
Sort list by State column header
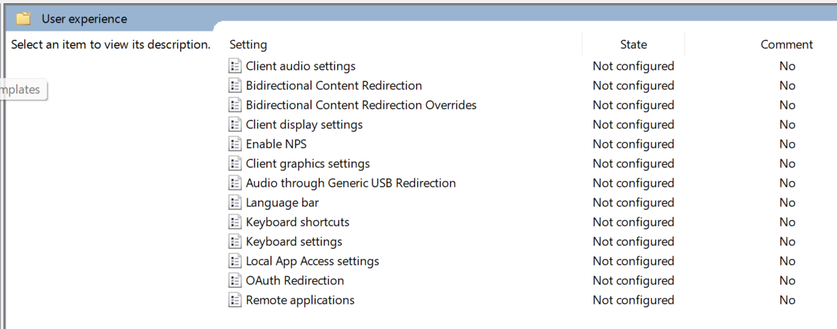(633, 44)
